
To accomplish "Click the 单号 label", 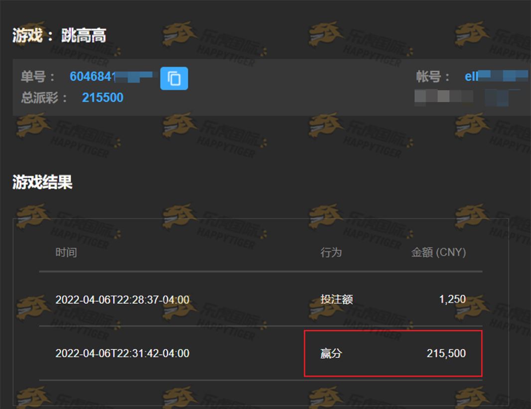I will coord(37,77).
